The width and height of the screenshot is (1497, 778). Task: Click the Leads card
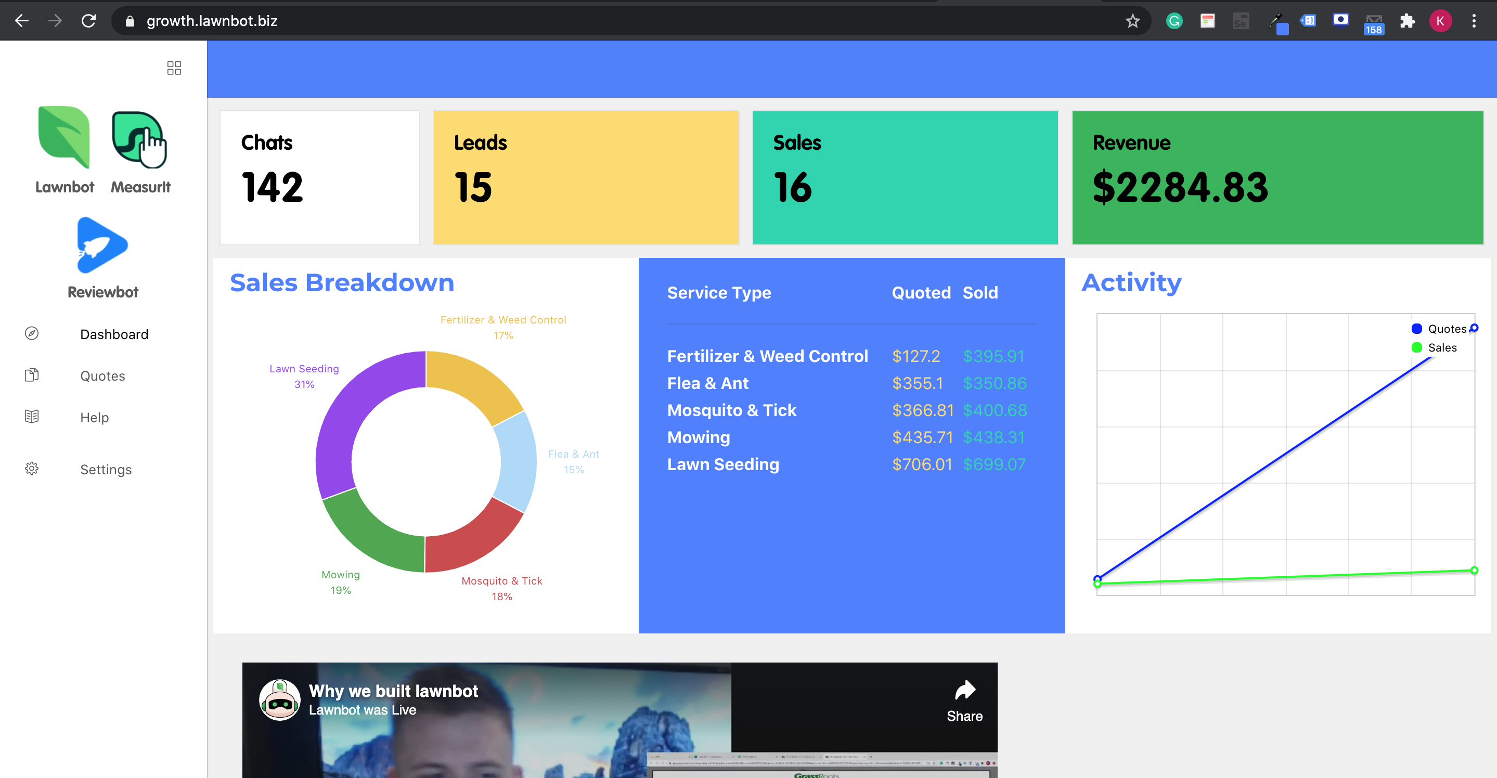click(x=586, y=177)
